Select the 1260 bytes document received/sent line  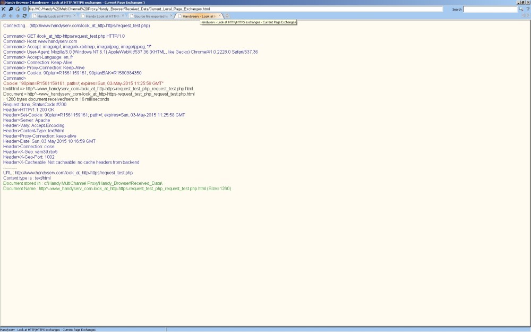(x=56, y=100)
